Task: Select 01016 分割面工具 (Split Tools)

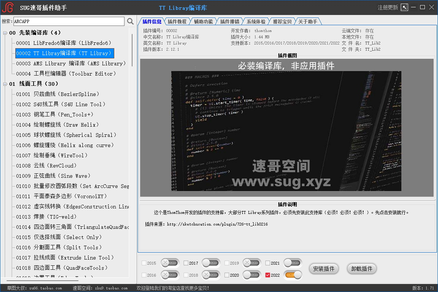Action: pos(59,247)
